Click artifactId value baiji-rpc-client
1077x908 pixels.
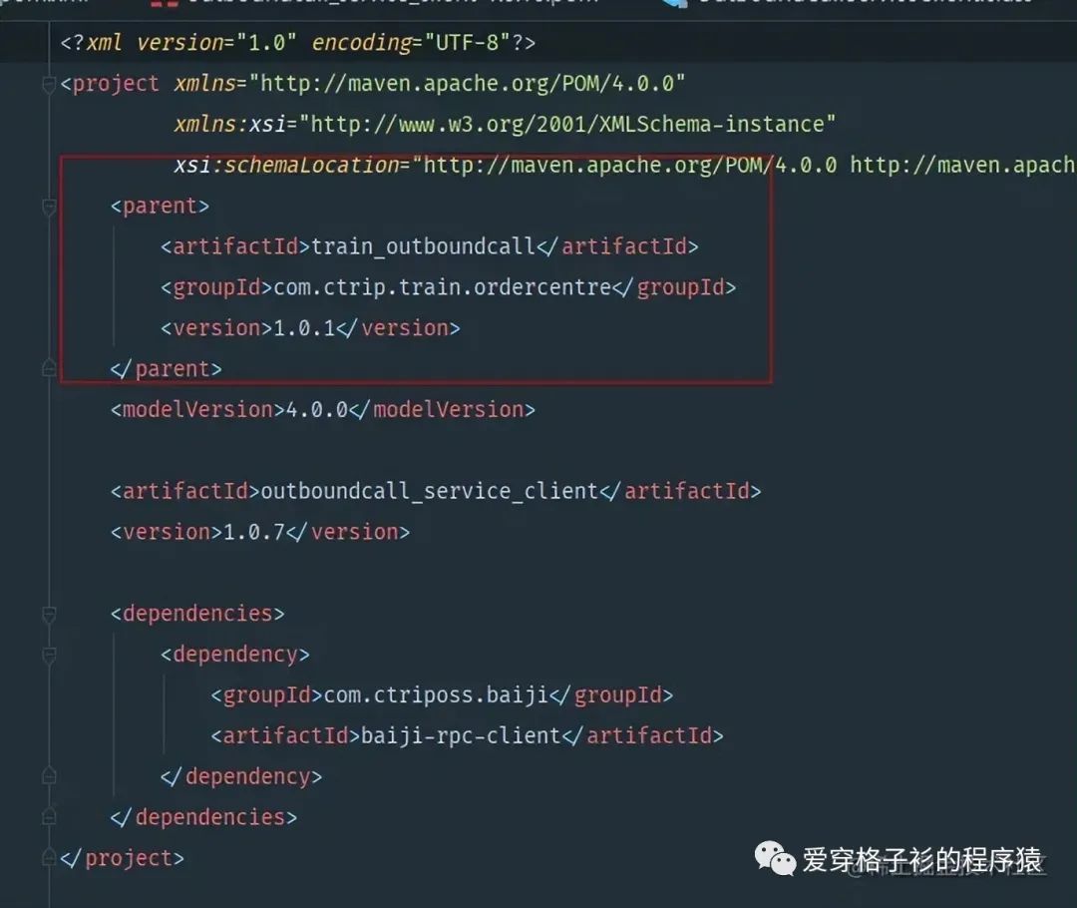(461, 735)
